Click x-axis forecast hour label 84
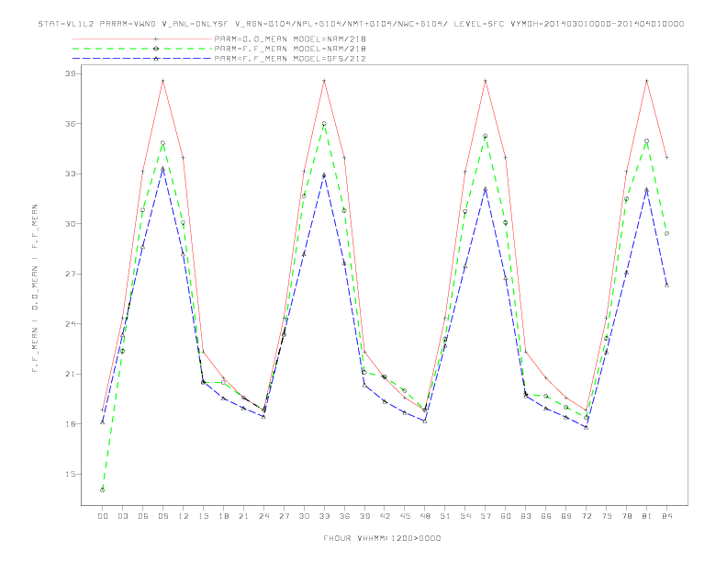 [667, 516]
